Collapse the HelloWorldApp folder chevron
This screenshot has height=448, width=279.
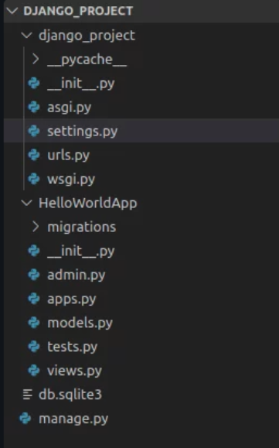(26, 203)
